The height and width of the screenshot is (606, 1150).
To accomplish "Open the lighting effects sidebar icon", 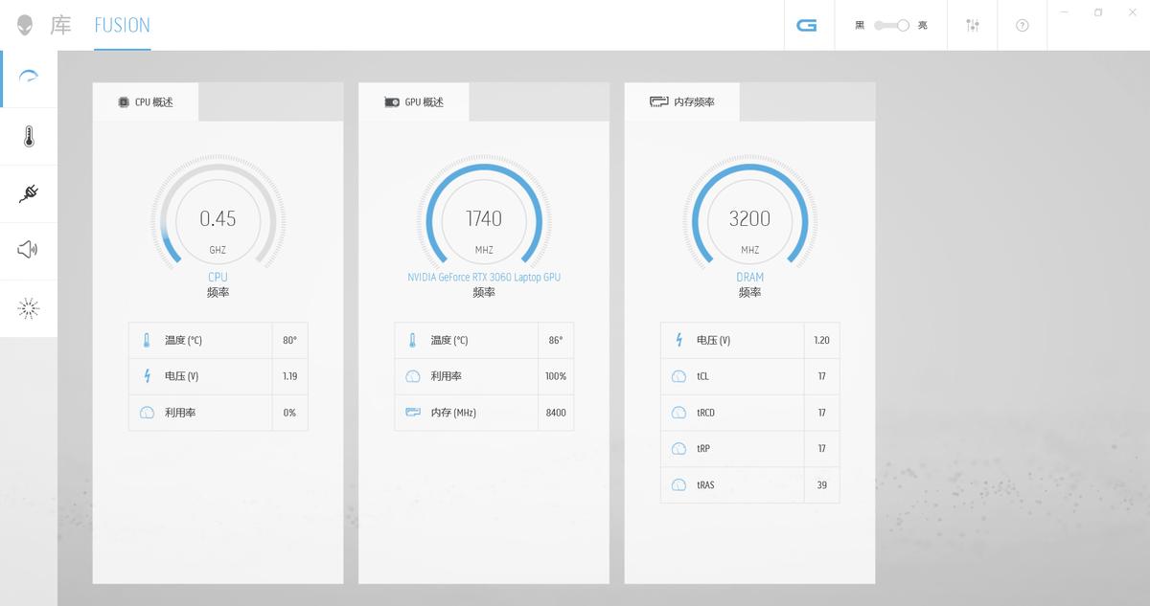I will point(29,308).
